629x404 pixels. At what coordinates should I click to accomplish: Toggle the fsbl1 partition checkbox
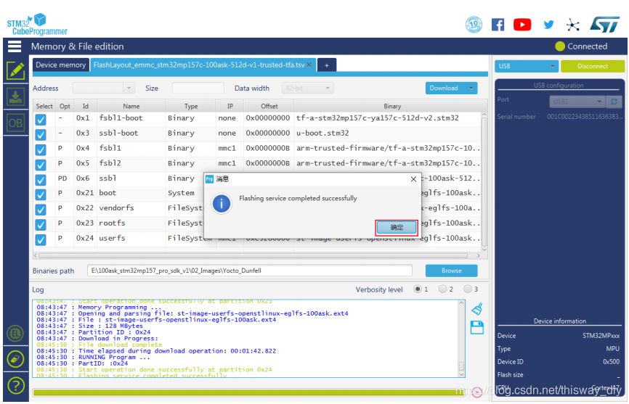pyautogui.click(x=41, y=149)
